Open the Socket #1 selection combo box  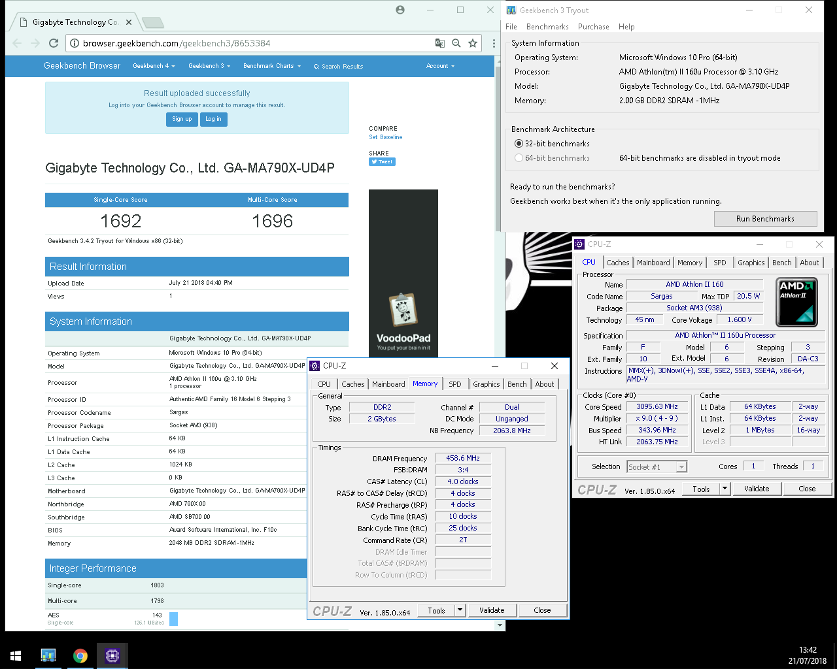(x=657, y=466)
